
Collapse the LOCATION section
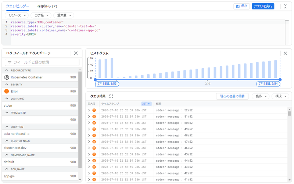(x=7, y=127)
